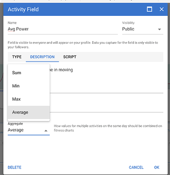
Task: Close the Activity Field dialog
Action: point(162,9)
